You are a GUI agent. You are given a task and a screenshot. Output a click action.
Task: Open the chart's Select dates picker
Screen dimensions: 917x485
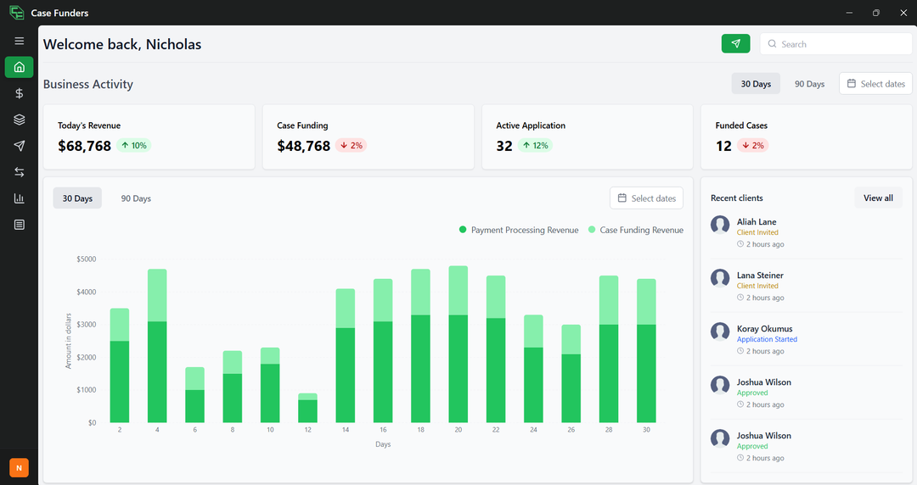pos(646,198)
